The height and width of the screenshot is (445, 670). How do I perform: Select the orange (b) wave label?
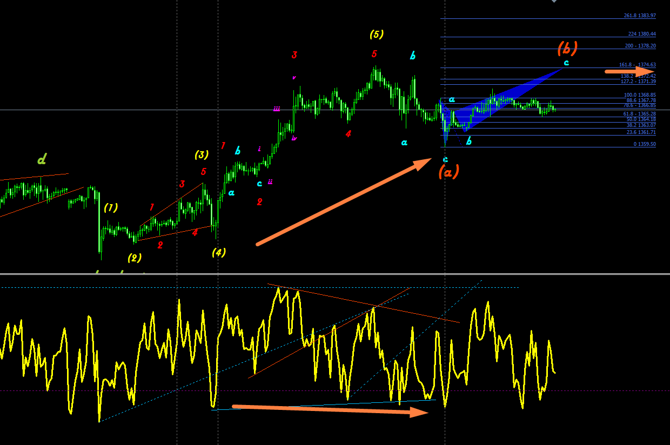click(567, 48)
